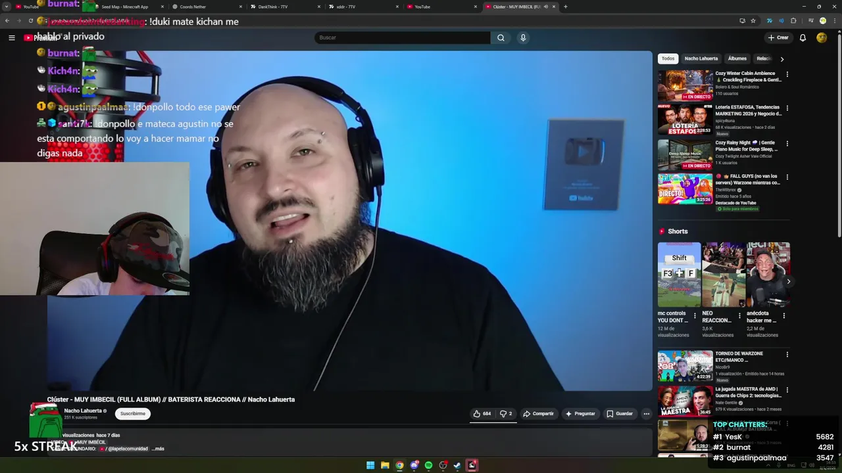The height and width of the screenshot is (473, 842).
Task: Show next Shorts with arrow
Action: tap(788, 281)
